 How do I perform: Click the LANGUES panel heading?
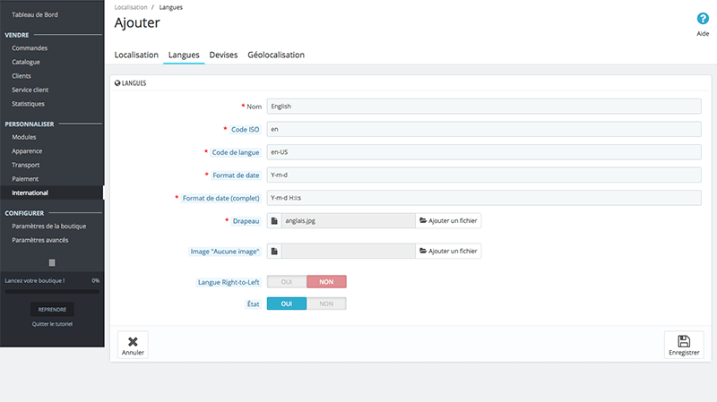[130, 83]
